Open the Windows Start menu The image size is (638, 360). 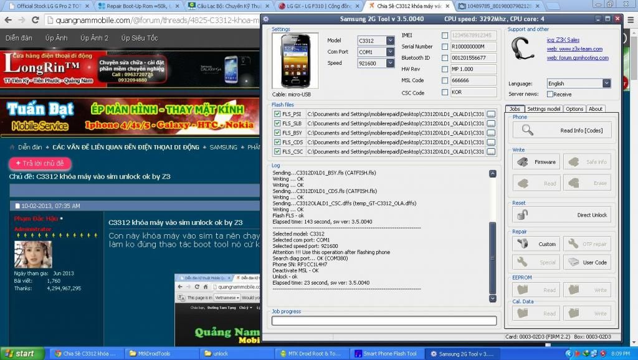(x=22, y=354)
